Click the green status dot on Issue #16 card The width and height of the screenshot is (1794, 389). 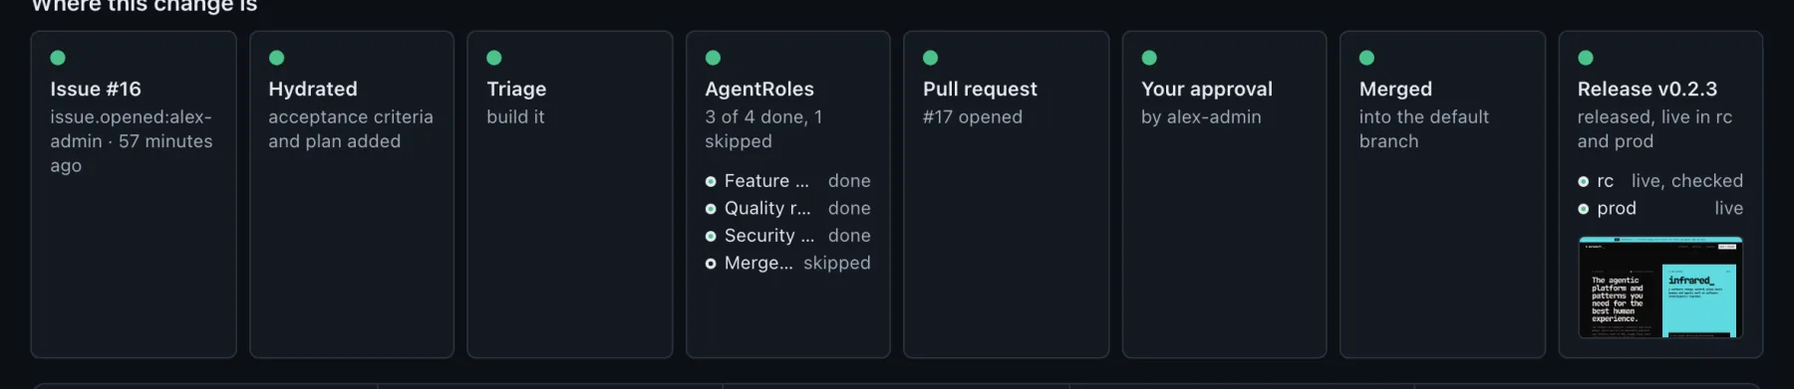coord(58,58)
